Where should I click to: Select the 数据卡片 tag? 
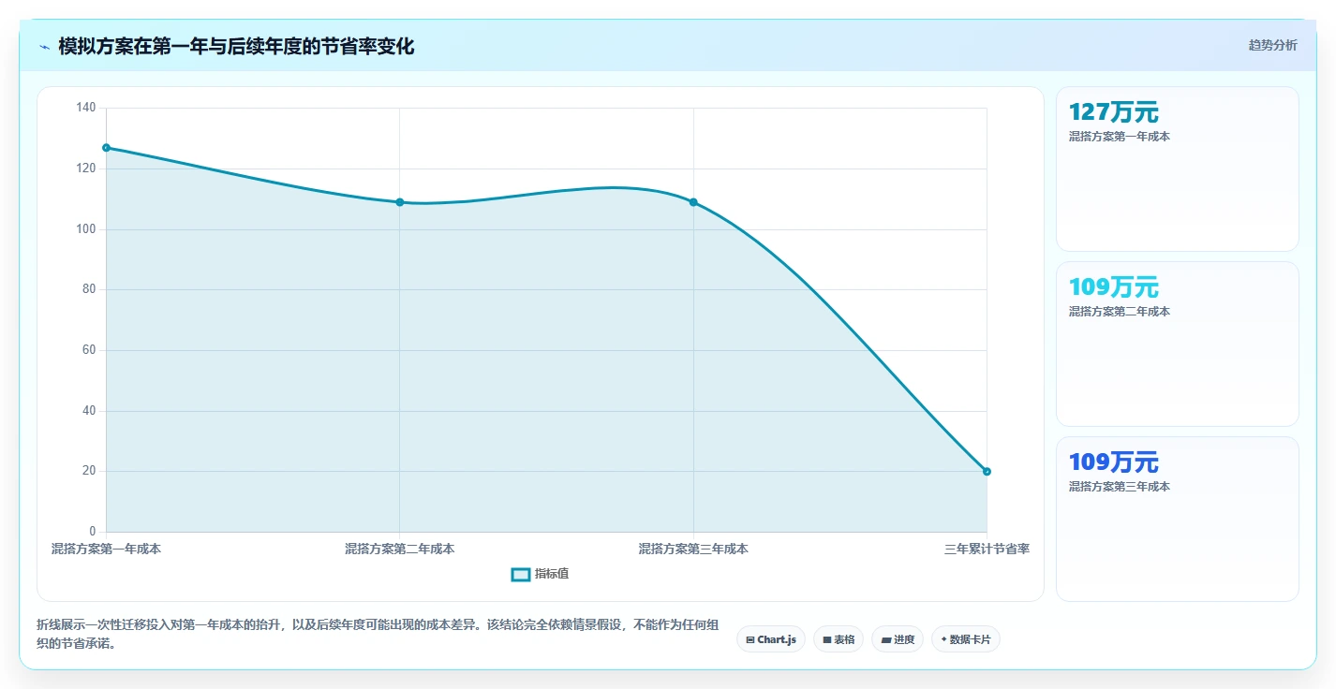pos(966,639)
